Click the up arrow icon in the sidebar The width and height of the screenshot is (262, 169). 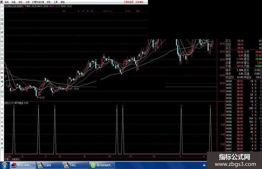(2, 11)
